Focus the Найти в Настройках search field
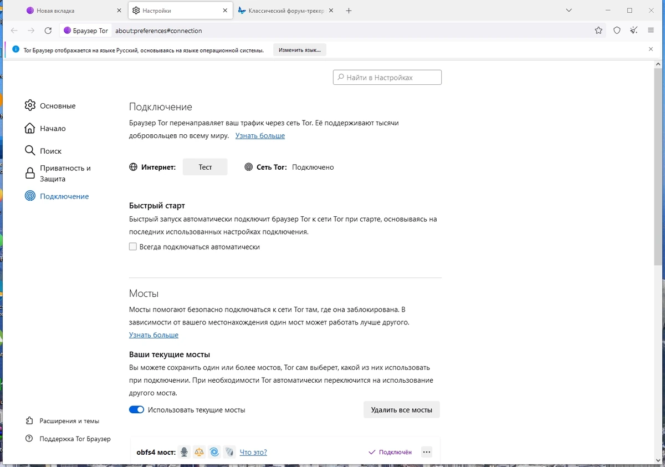Screen dimensions: 665x467 click(387, 78)
